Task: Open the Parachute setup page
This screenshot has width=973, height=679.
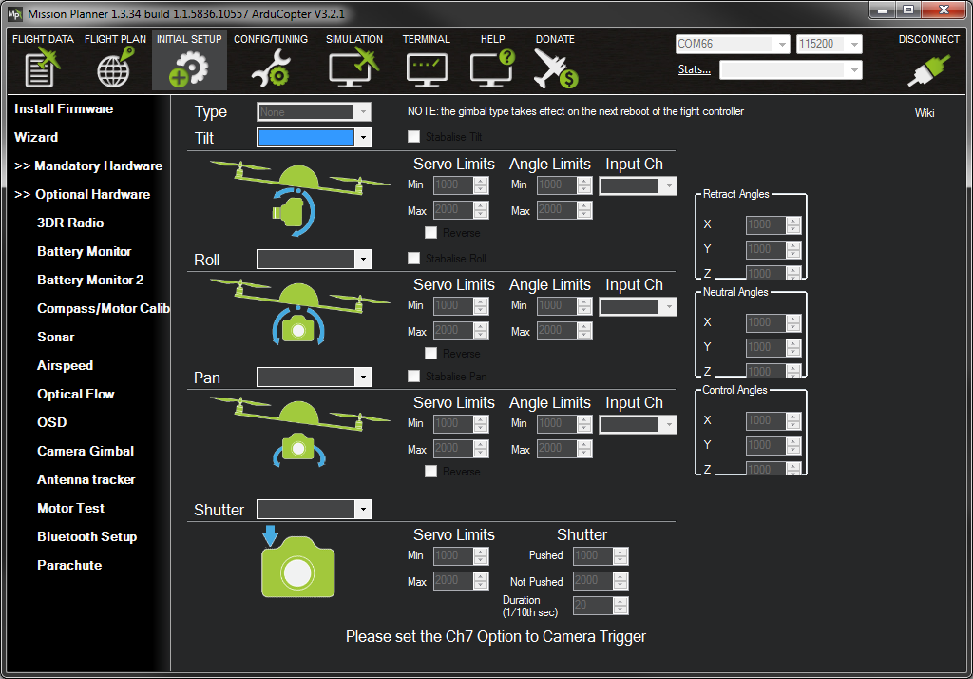Action: tap(68, 565)
